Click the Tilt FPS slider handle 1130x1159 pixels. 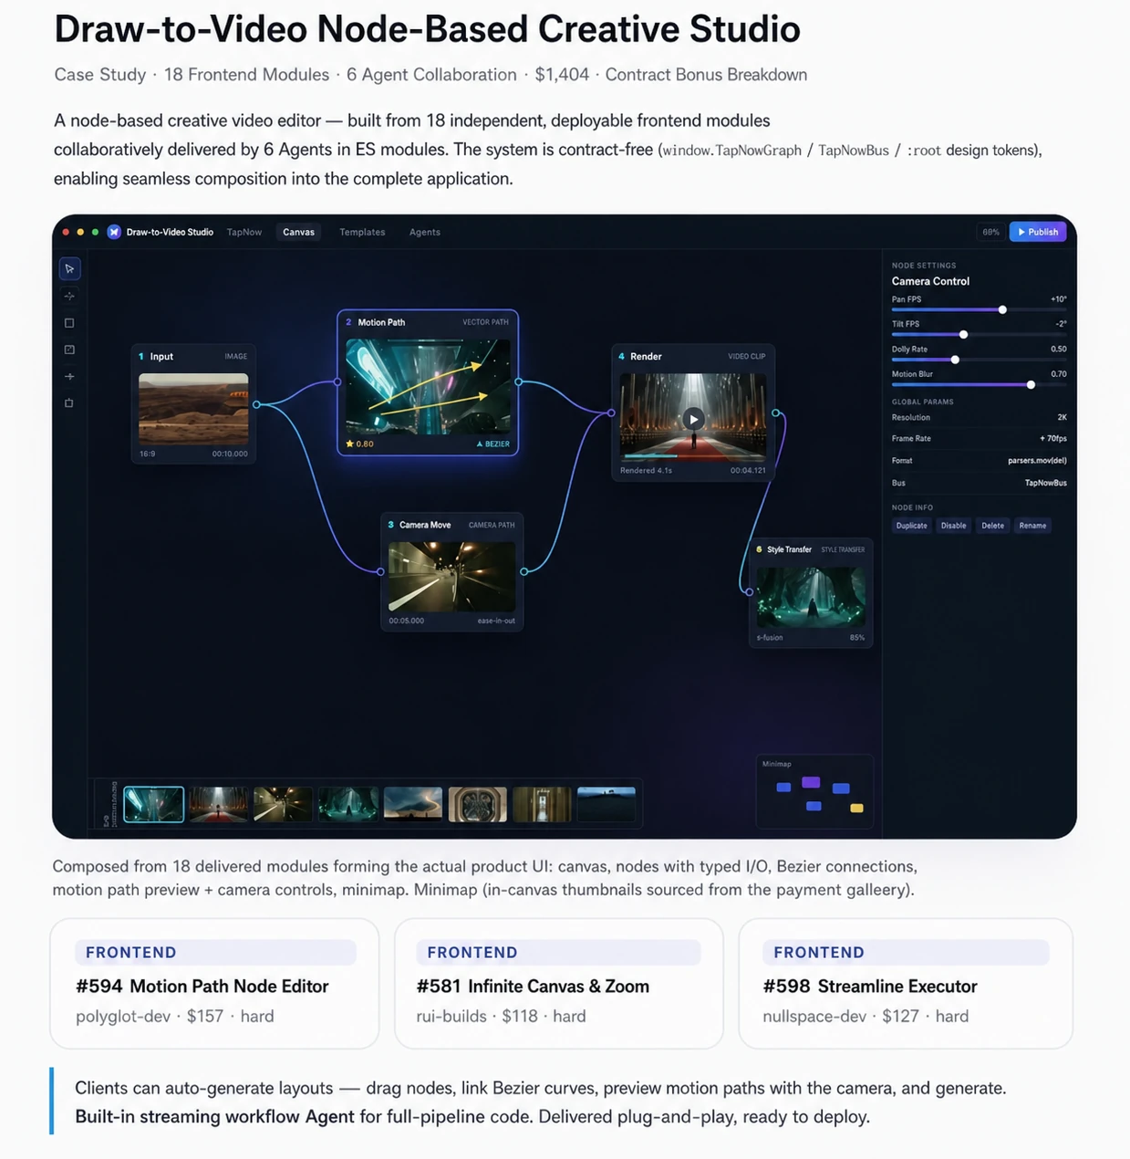tap(963, 335)
